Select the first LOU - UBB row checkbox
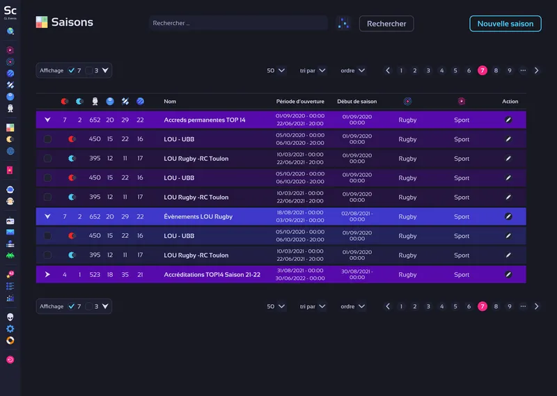 pos(47,139)
